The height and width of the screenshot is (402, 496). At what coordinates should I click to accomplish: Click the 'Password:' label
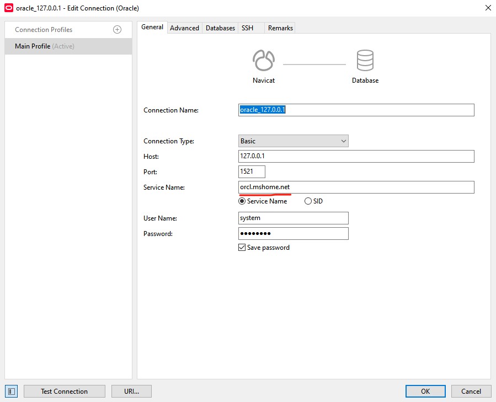pyautogui.click(x=158, y=234)
